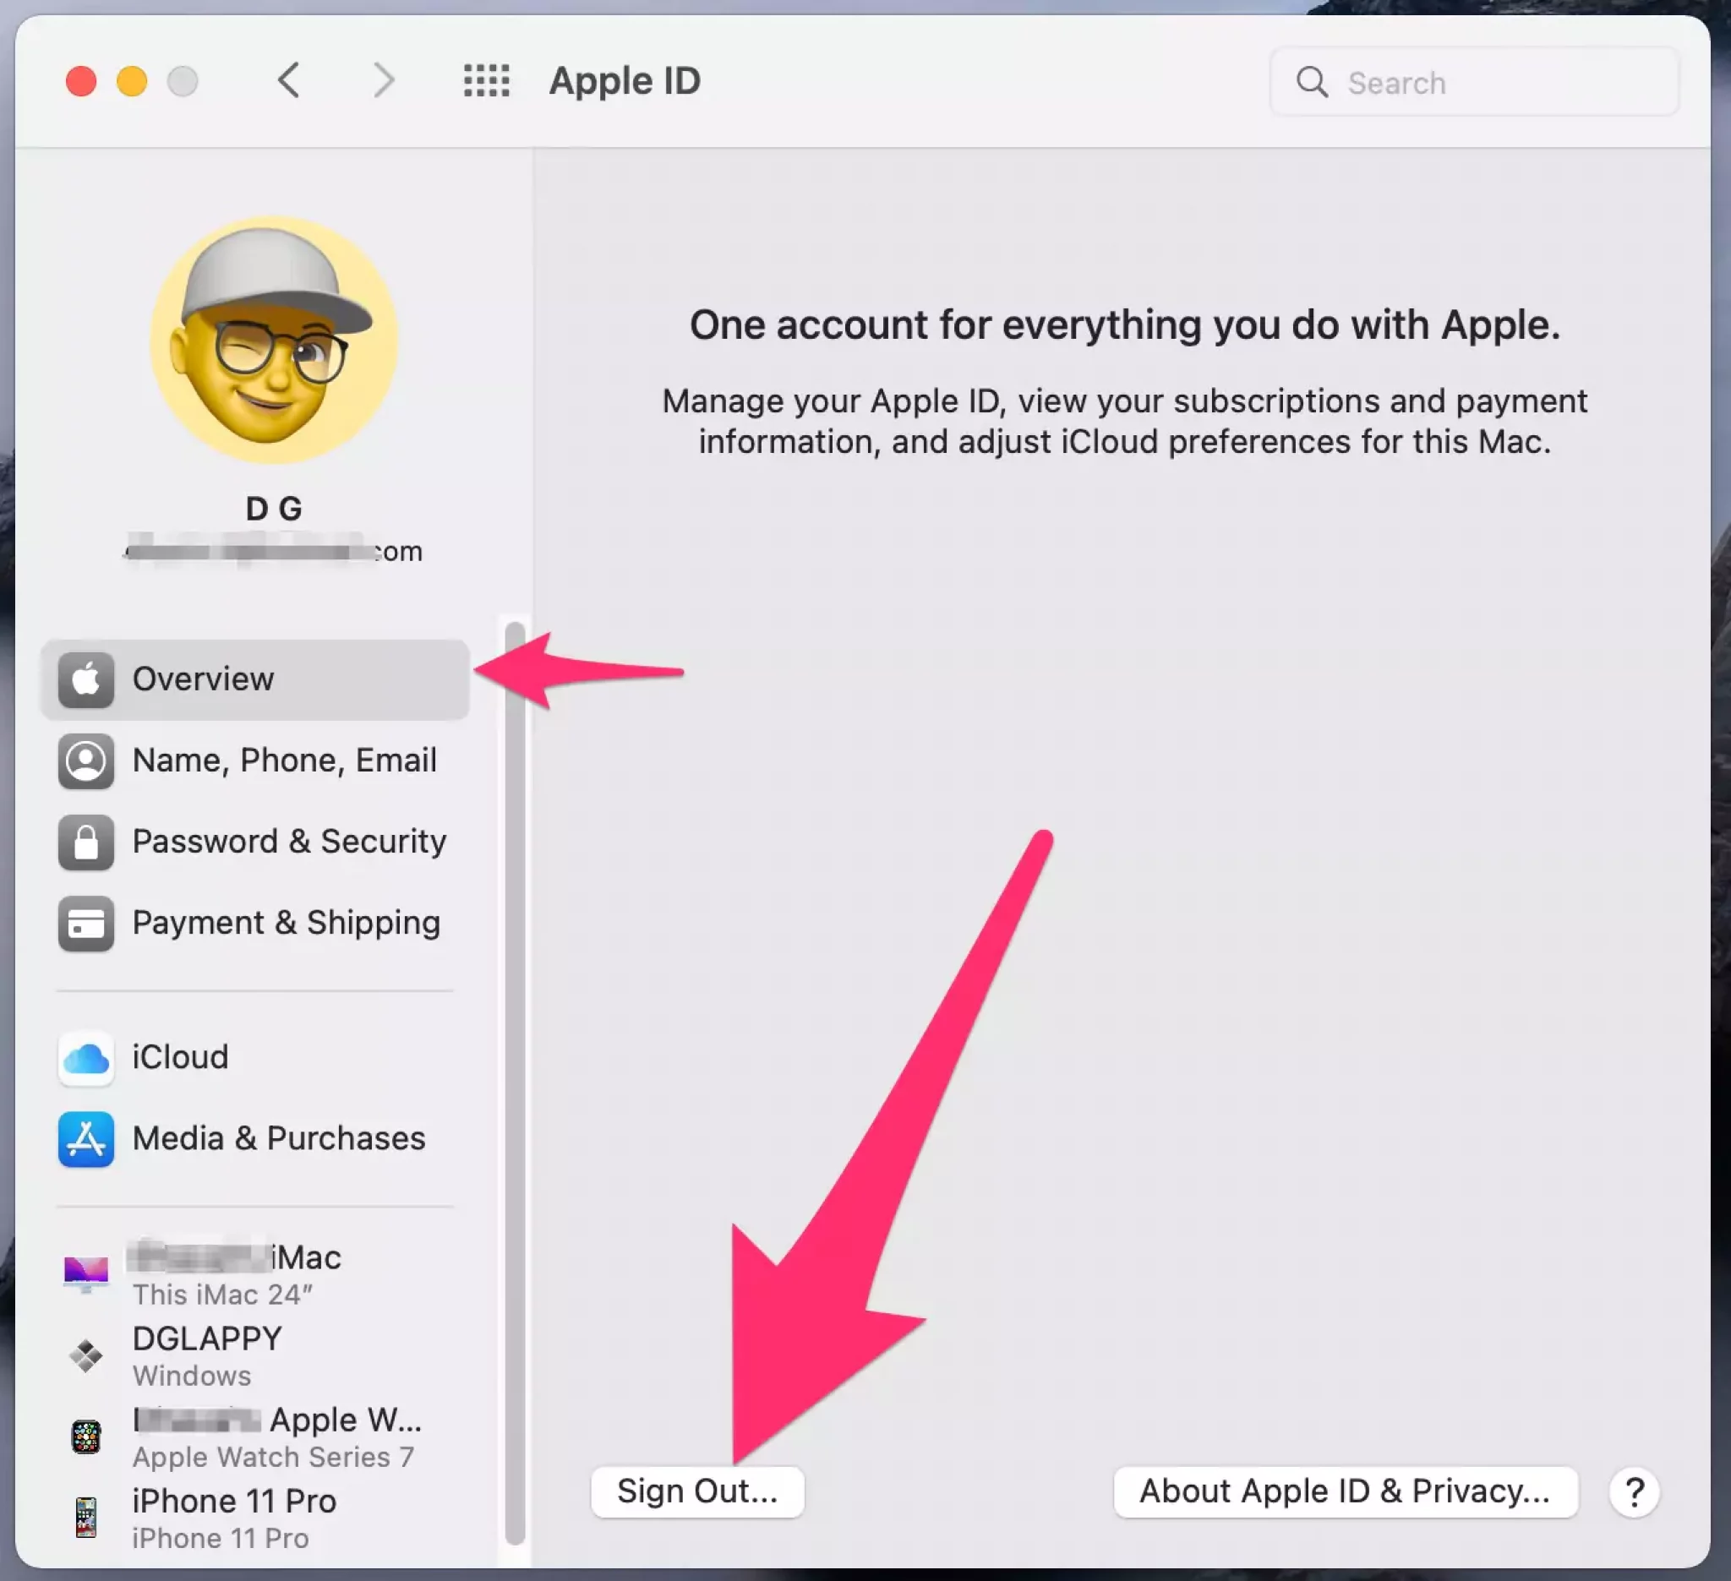The image size is (1731, 1581).
Task: Select the Overview Apple logo icon
Action: pyautogui.click(x=86, y=679)
